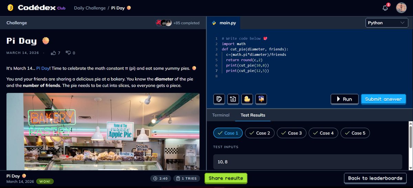
Task: Select test Case 3
Action: coord(292,133)
